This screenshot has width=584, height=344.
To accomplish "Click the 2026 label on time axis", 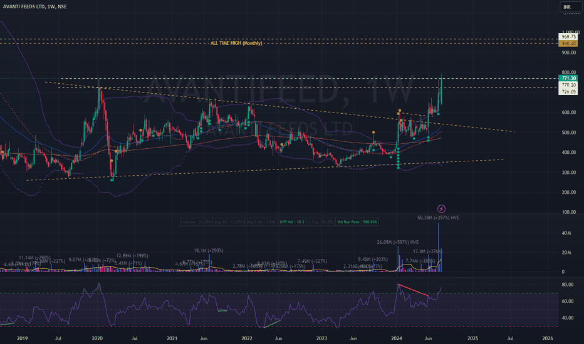I will pyautogui.click(x=548, y=338).
